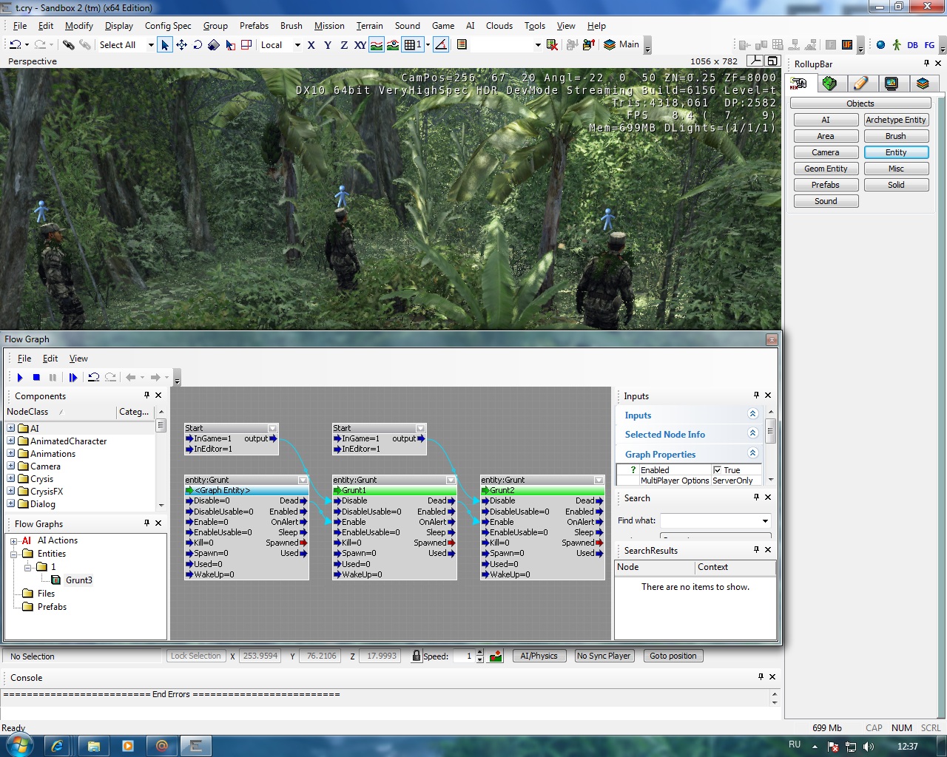Open the Display settings tab in RollupBar
The image size is (947, 757).
(x=892, y=84)
